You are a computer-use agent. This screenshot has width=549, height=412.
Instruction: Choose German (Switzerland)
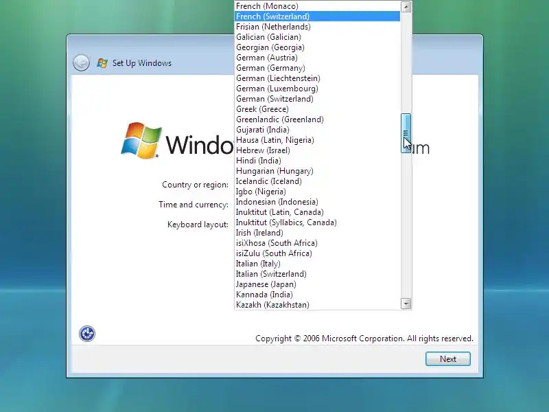[317, 99]
